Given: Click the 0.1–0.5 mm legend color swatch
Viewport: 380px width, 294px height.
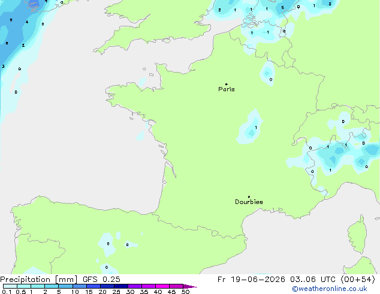Looking at the screenshot, I should click(10, 286).
